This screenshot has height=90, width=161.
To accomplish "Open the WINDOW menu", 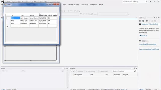I will pos(93,5).
